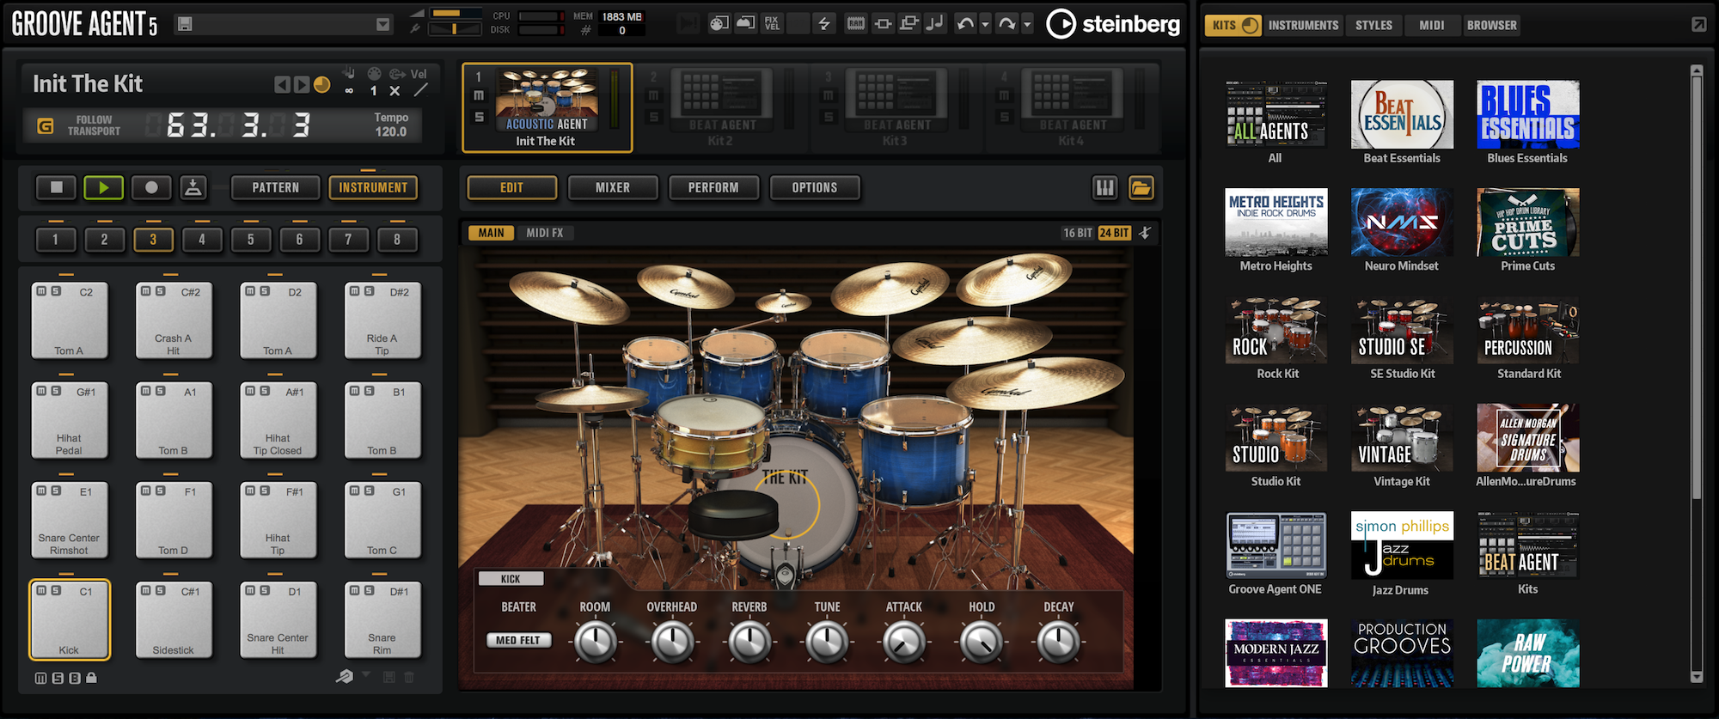Open the folder icon beside Options
The image size is (1719, 719).
pos(1141,187)
